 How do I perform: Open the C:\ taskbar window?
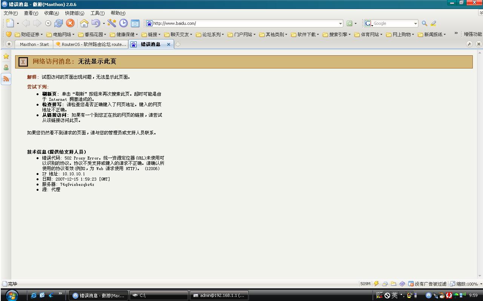coord(158,295)
